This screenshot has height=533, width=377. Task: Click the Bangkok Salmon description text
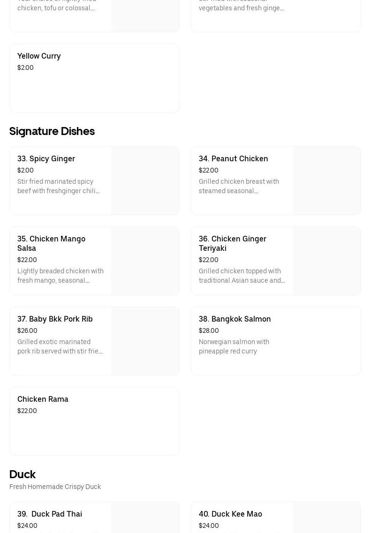coord(234,346)
